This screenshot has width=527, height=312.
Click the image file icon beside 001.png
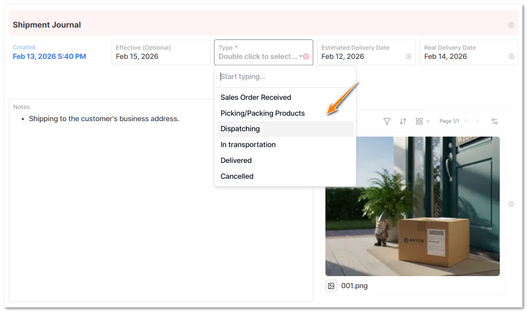(x=331, y=286)
